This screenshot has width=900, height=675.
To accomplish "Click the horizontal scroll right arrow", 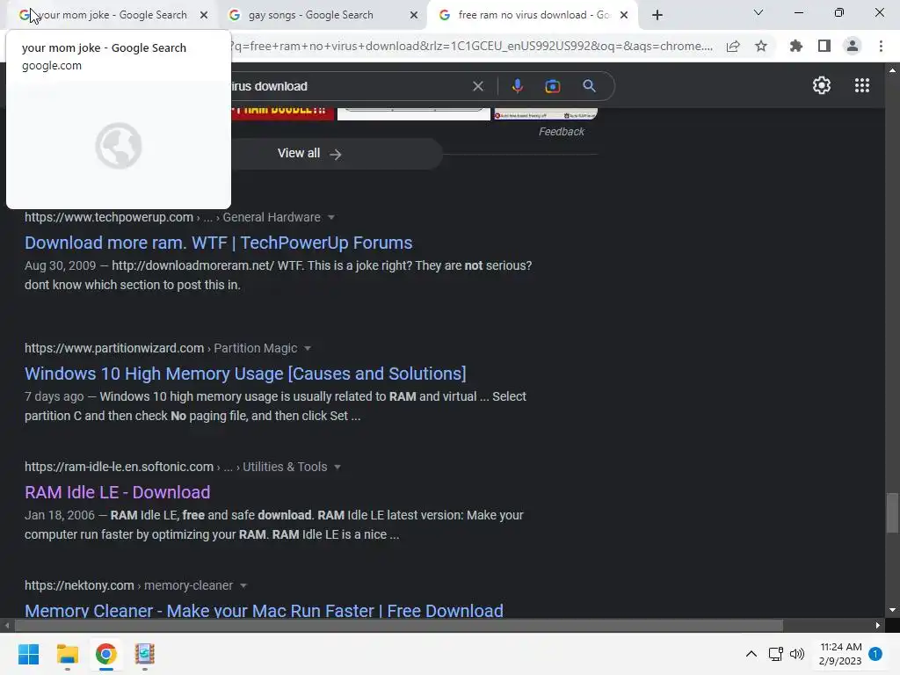I will tap(878, 625).
